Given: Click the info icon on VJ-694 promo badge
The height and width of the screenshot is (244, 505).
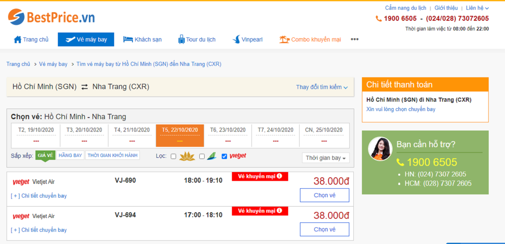Looking at the screenshot, I should click(x=279, y=211).
